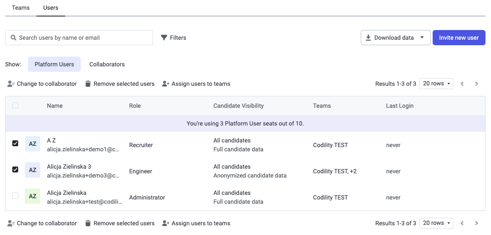Image resolution: width=491 pixels, height=235 pixels.
Task: Go to previous page using bottom arrow
Action: pyautogui.click(x=462, y=223)
